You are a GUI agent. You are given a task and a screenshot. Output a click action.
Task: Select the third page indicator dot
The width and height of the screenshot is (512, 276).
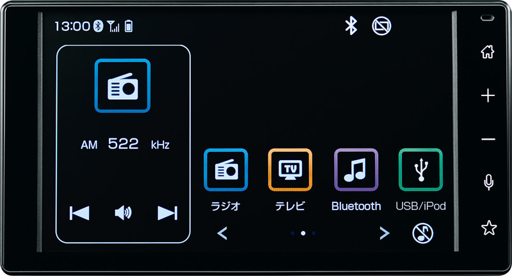coord(314,233)
